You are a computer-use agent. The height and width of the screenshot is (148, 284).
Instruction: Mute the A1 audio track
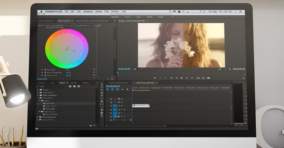click(121, 110)
